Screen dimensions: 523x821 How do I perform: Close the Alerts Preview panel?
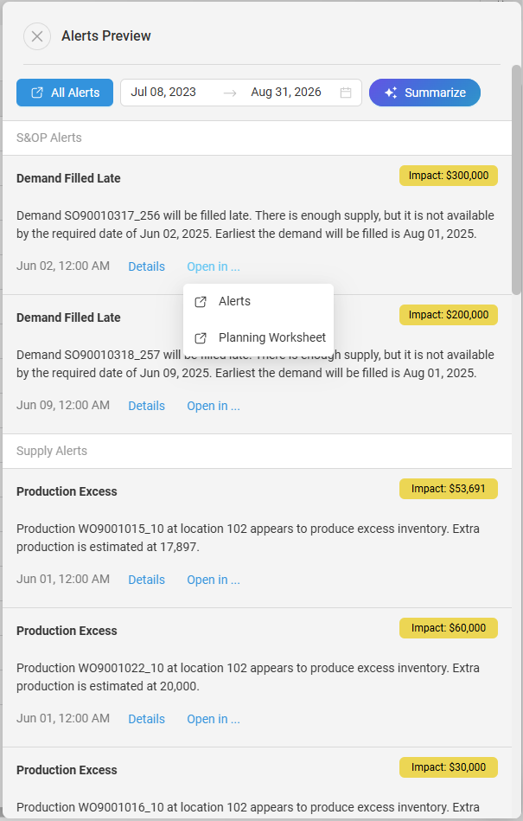tap(36, 36)
